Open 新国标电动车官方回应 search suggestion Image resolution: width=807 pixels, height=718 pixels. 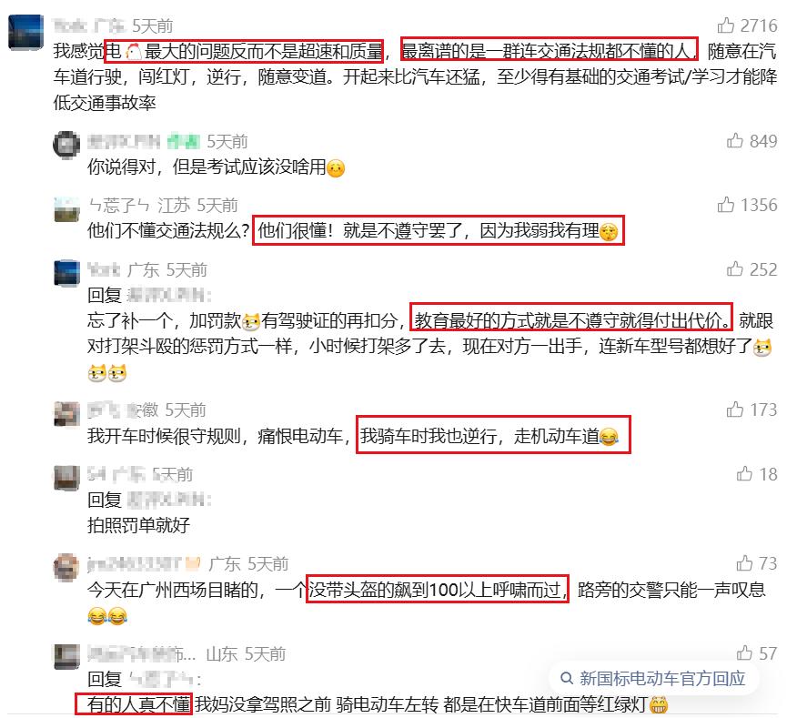pos(655,678)
